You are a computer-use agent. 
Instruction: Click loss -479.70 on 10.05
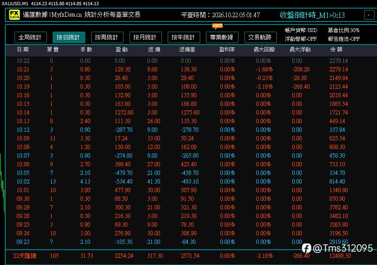[x=124, y=173]
